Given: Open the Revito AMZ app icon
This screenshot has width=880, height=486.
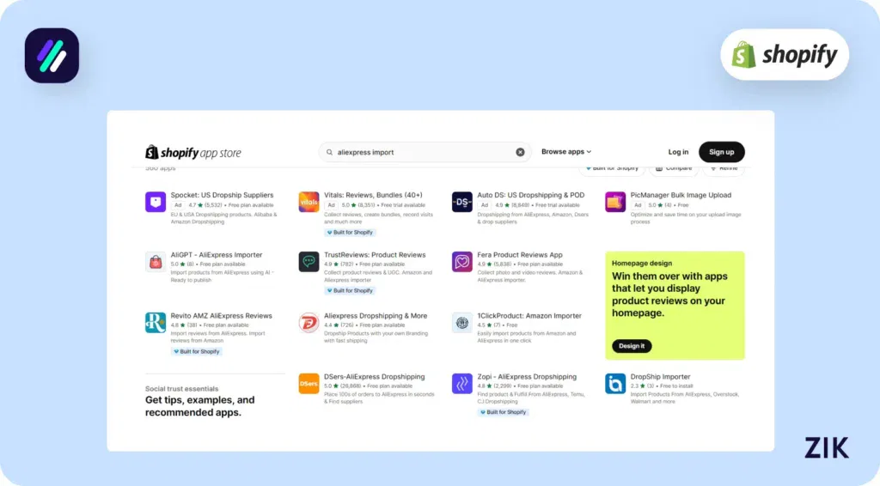Looking at the screenshot, I should [x=156, y=323].
